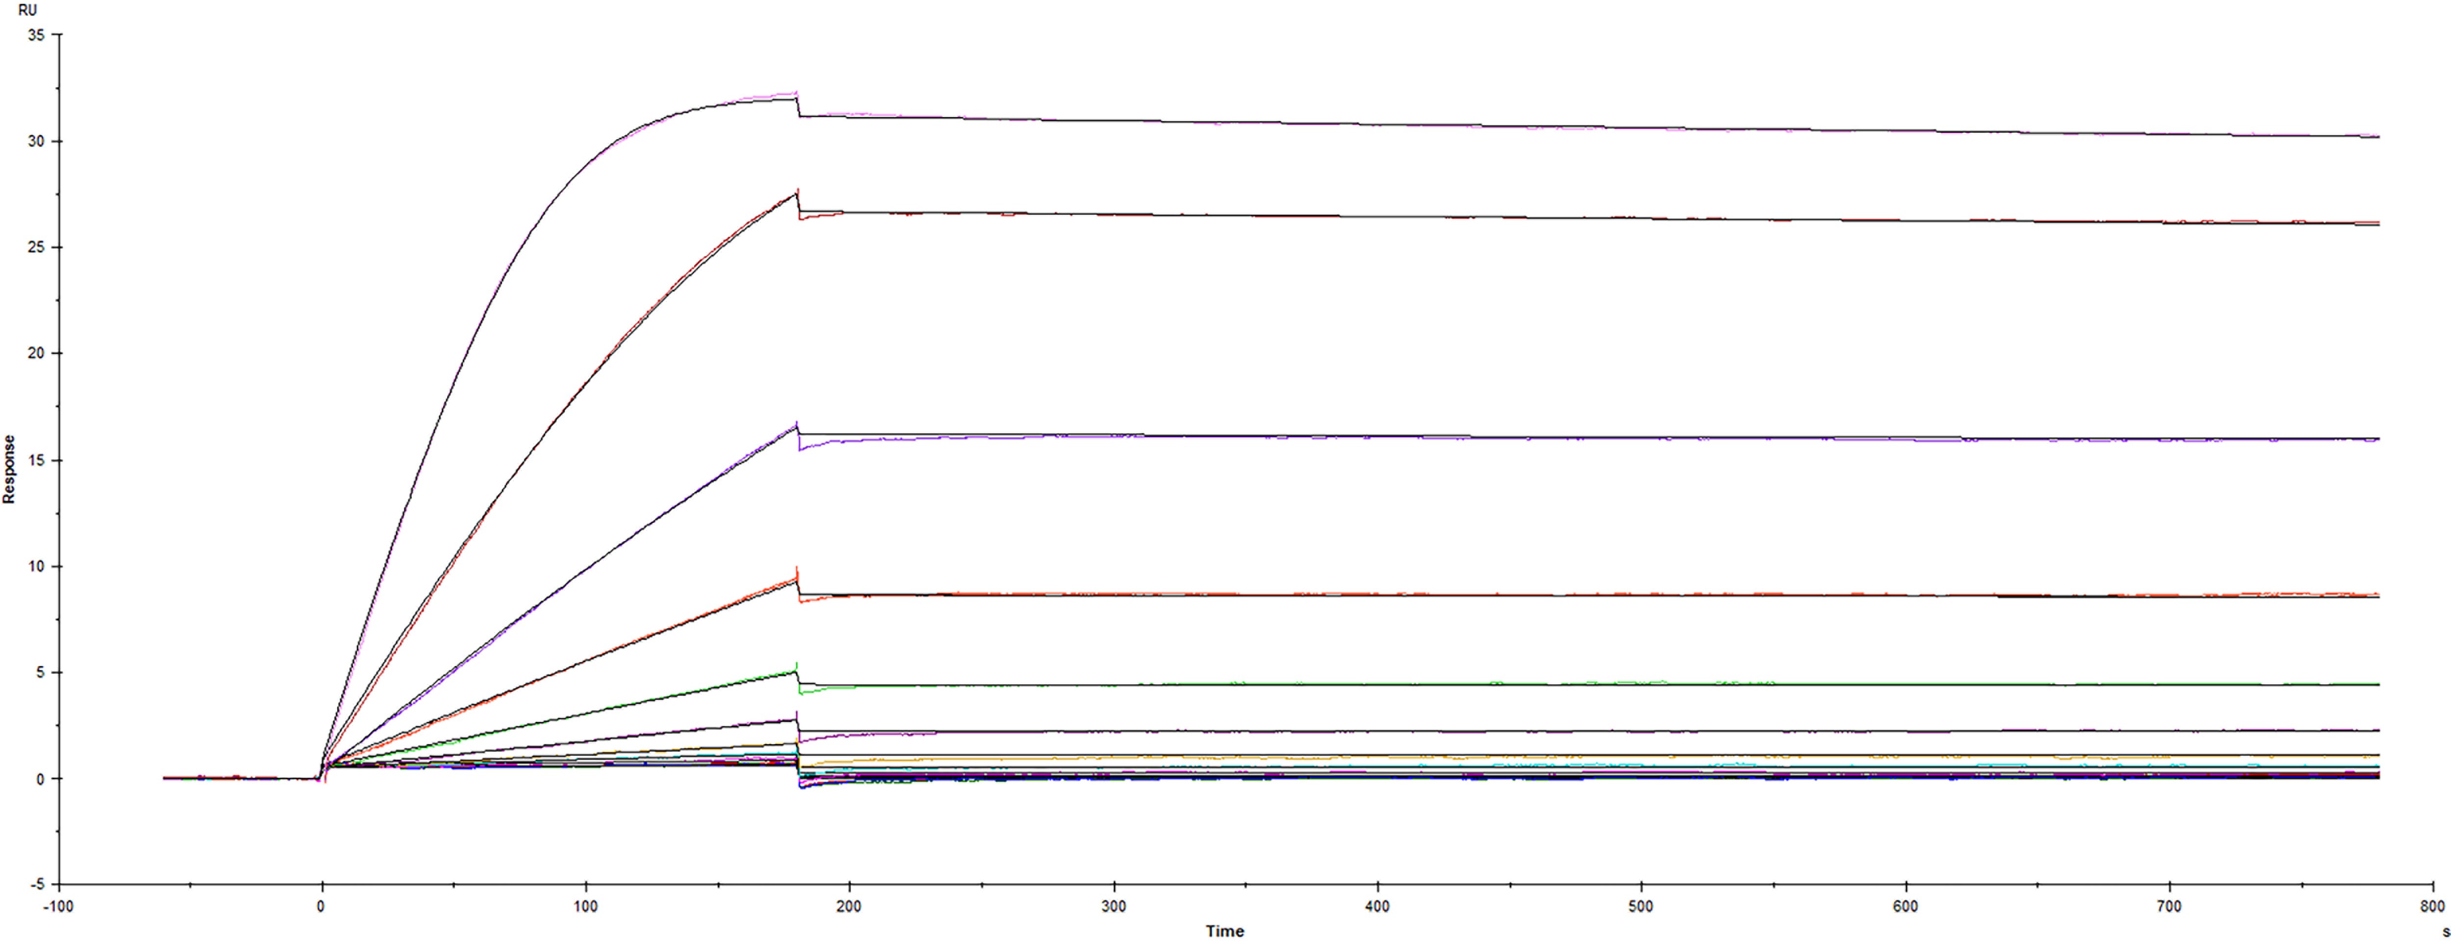Viewport: 2451px width, 941px height.
Task: Click the flat baseline before time zero
Action: [x=238, y=777]
